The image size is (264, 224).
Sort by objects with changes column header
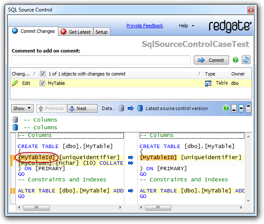point(125,74)
